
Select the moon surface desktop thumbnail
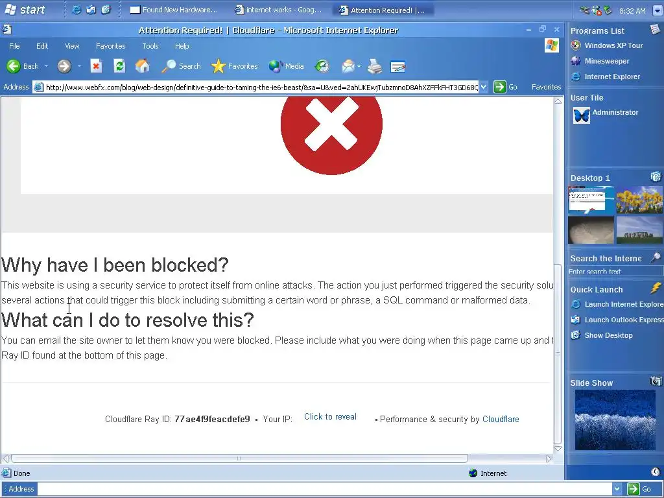(591, 230)
